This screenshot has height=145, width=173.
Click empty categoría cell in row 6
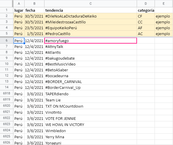(146, 41)
